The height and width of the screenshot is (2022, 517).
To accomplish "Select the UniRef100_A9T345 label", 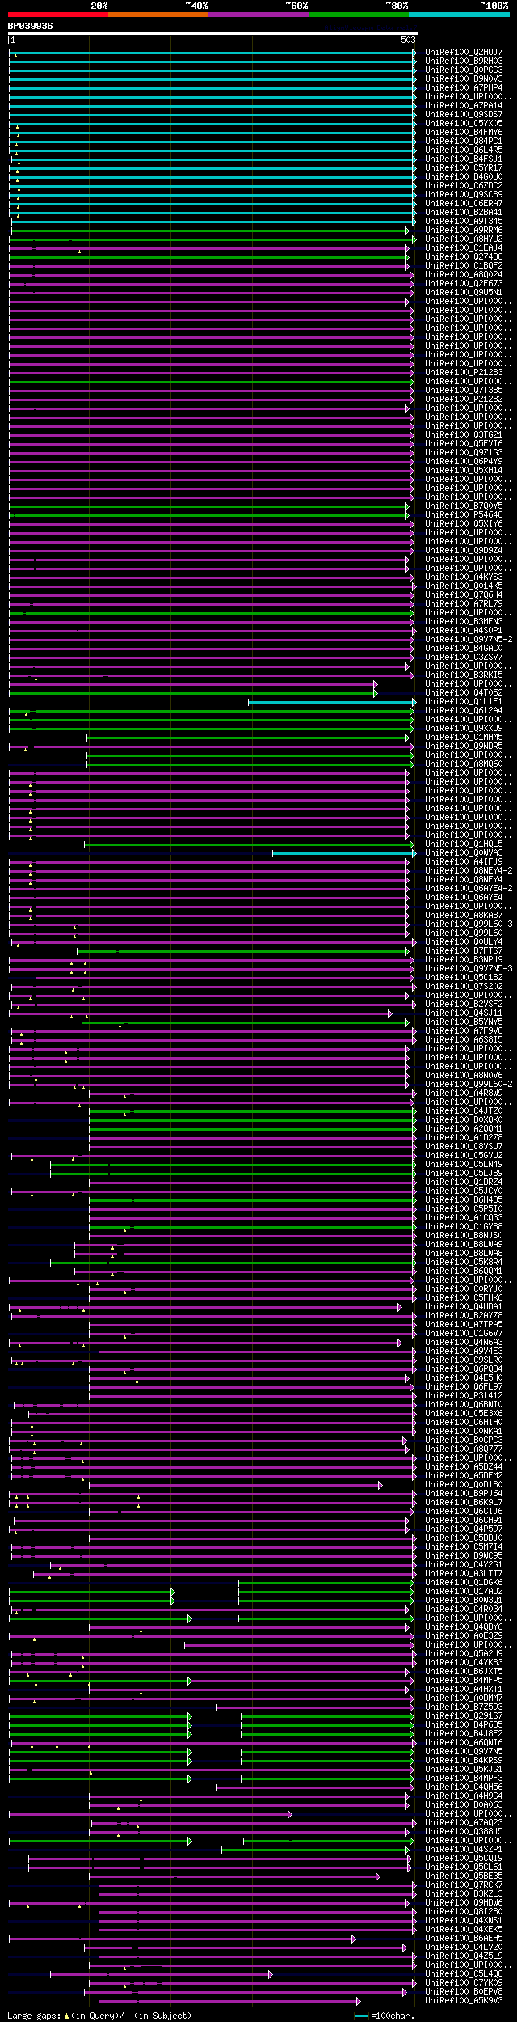I will (x=464, y=222).
